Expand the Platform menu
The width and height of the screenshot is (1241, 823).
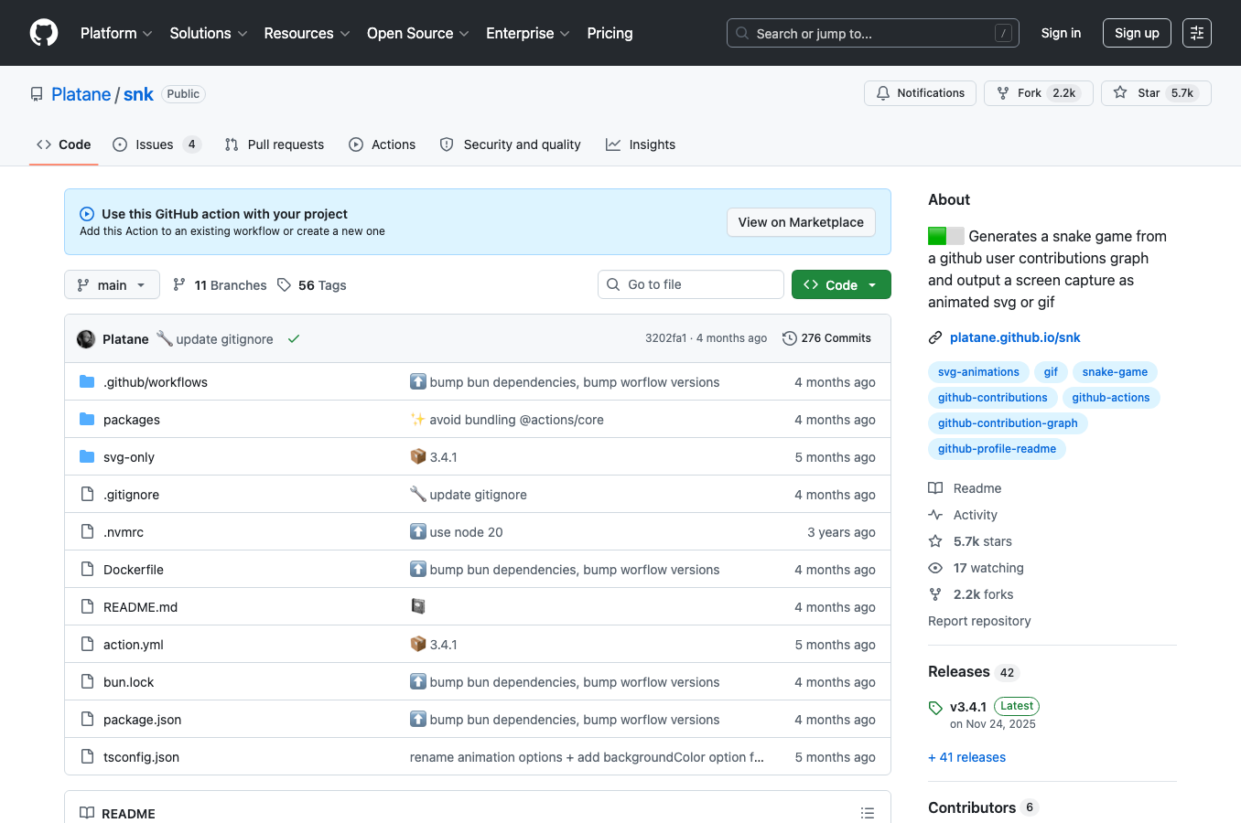point(116,33)
